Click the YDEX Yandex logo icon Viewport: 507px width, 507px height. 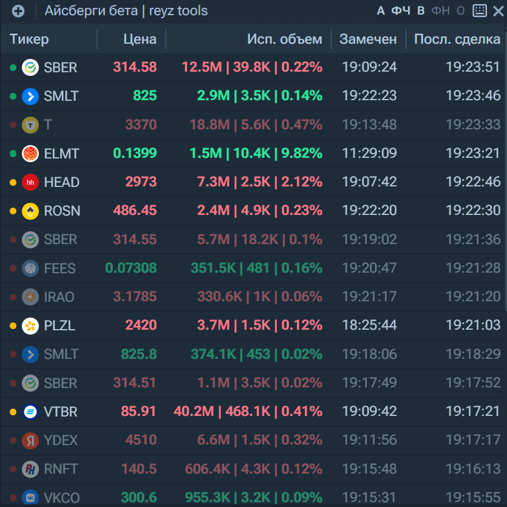coord(30,440)
